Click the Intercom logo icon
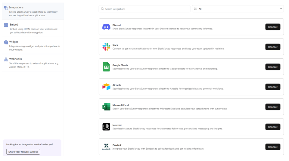289x161 pixels. 106,127
